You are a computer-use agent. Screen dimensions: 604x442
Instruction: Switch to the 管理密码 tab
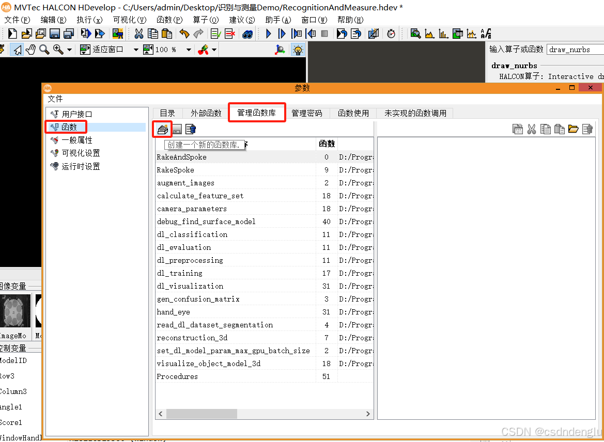(x=306, y=113)
